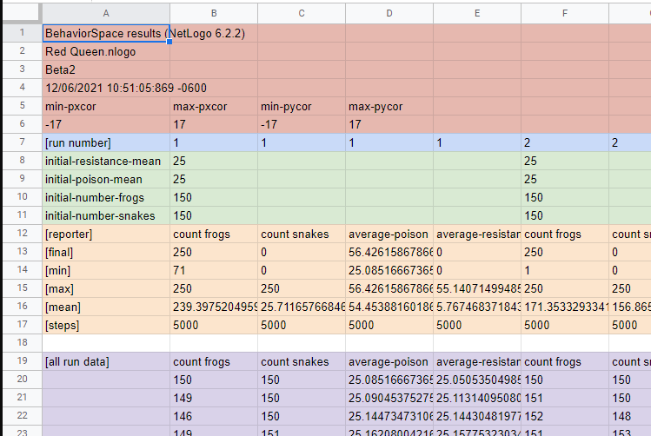Select the cell containing value 71
The width and height of the screenshot is (651, 436).
point(213,270)
